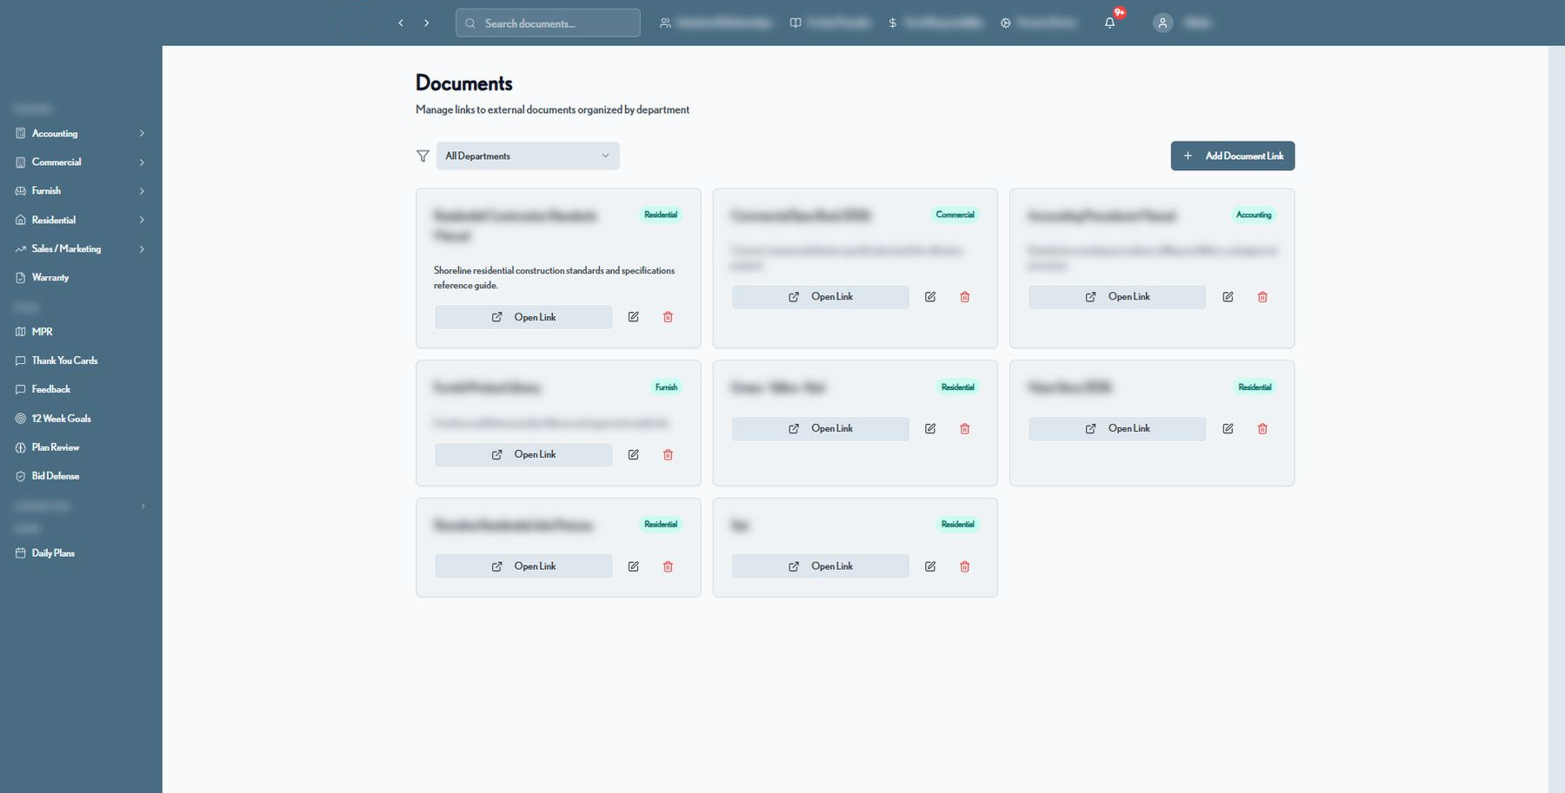Edit the card tagged Commercial

pyautogui.click(x=930, y=297)
